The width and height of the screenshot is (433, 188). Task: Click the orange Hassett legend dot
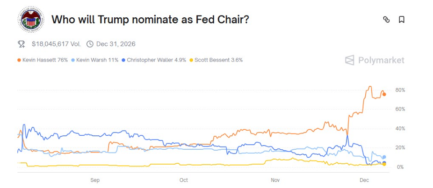coord(19,60)
